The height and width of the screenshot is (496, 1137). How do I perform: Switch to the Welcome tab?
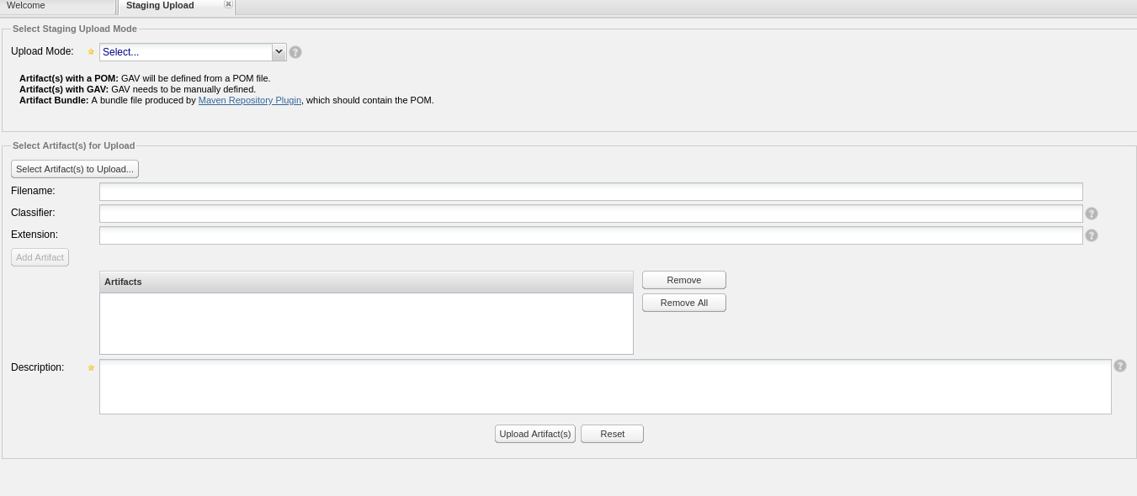[57, 7]
